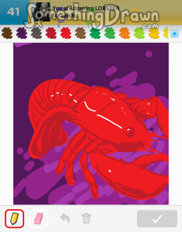The width and height of the screenshot is (182, 232).
Task: Undo the last stroke with the arrow
Action: pos(65,218)
